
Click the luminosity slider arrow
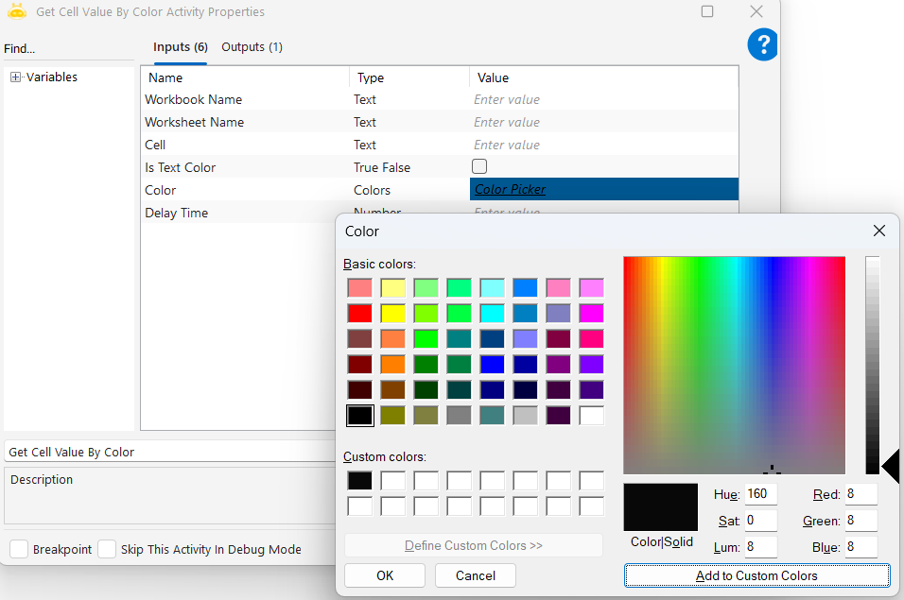click(891, 466)
